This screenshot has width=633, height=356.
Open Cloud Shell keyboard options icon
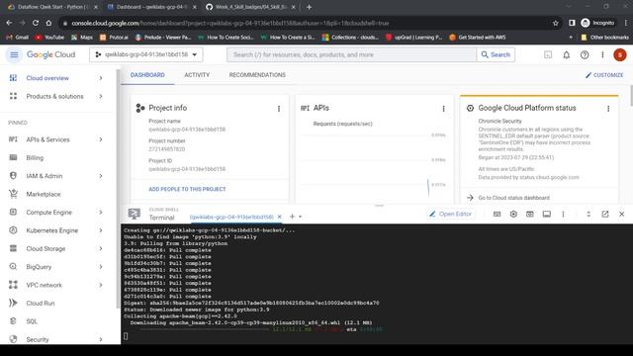coord(497,214)
